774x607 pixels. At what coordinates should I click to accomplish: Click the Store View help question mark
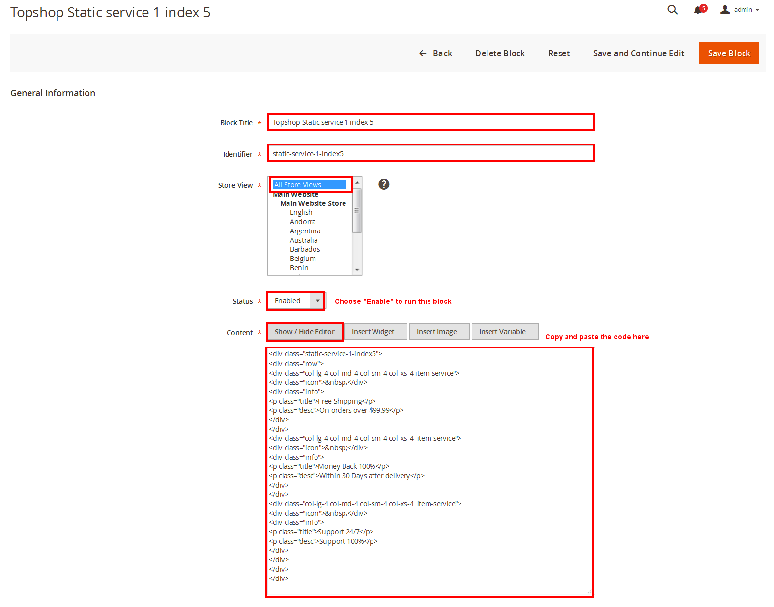384,184
